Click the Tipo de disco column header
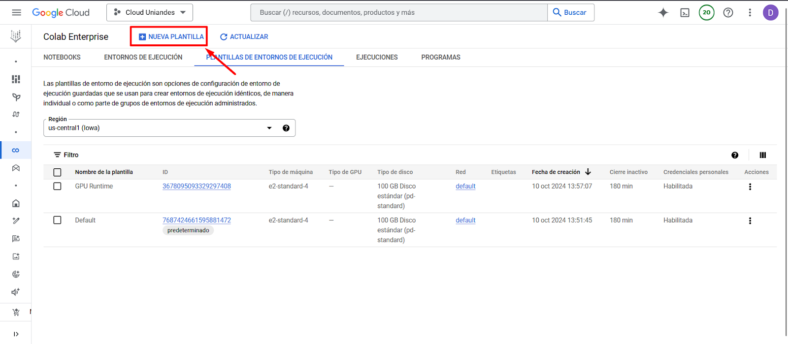The image size is (788, 344). [395, 172]
